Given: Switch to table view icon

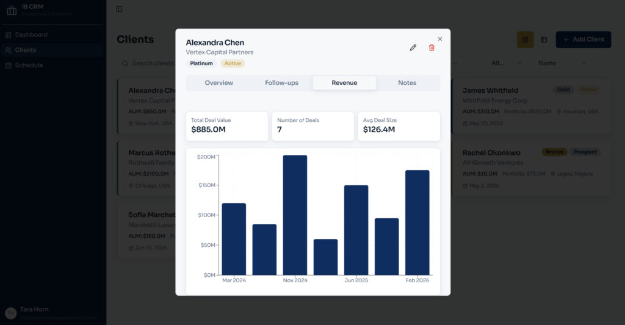Looking at the screenshot, I should [544, 40].
